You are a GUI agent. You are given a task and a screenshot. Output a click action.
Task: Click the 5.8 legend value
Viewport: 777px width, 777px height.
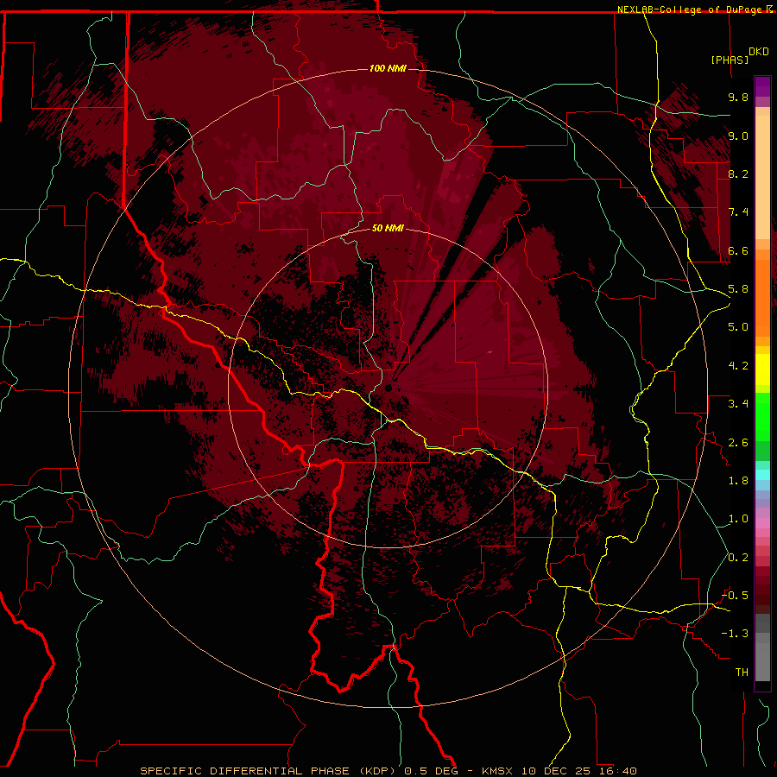tap(738, 289)
